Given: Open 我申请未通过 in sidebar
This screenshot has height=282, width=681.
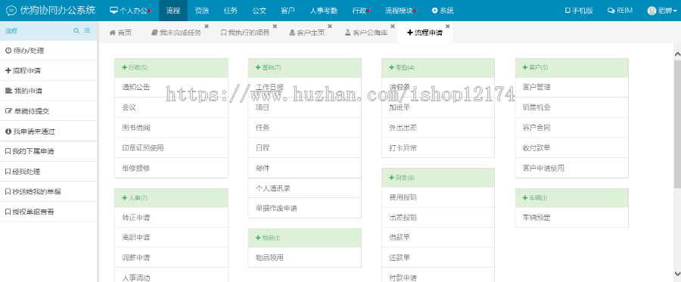Looking at the screenshot, I should 49,132.
